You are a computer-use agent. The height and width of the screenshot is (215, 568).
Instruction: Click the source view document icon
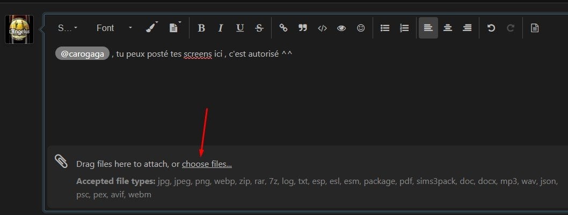[535, 28]
